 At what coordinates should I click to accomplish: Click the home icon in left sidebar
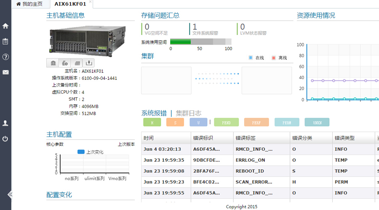(5, 26)
